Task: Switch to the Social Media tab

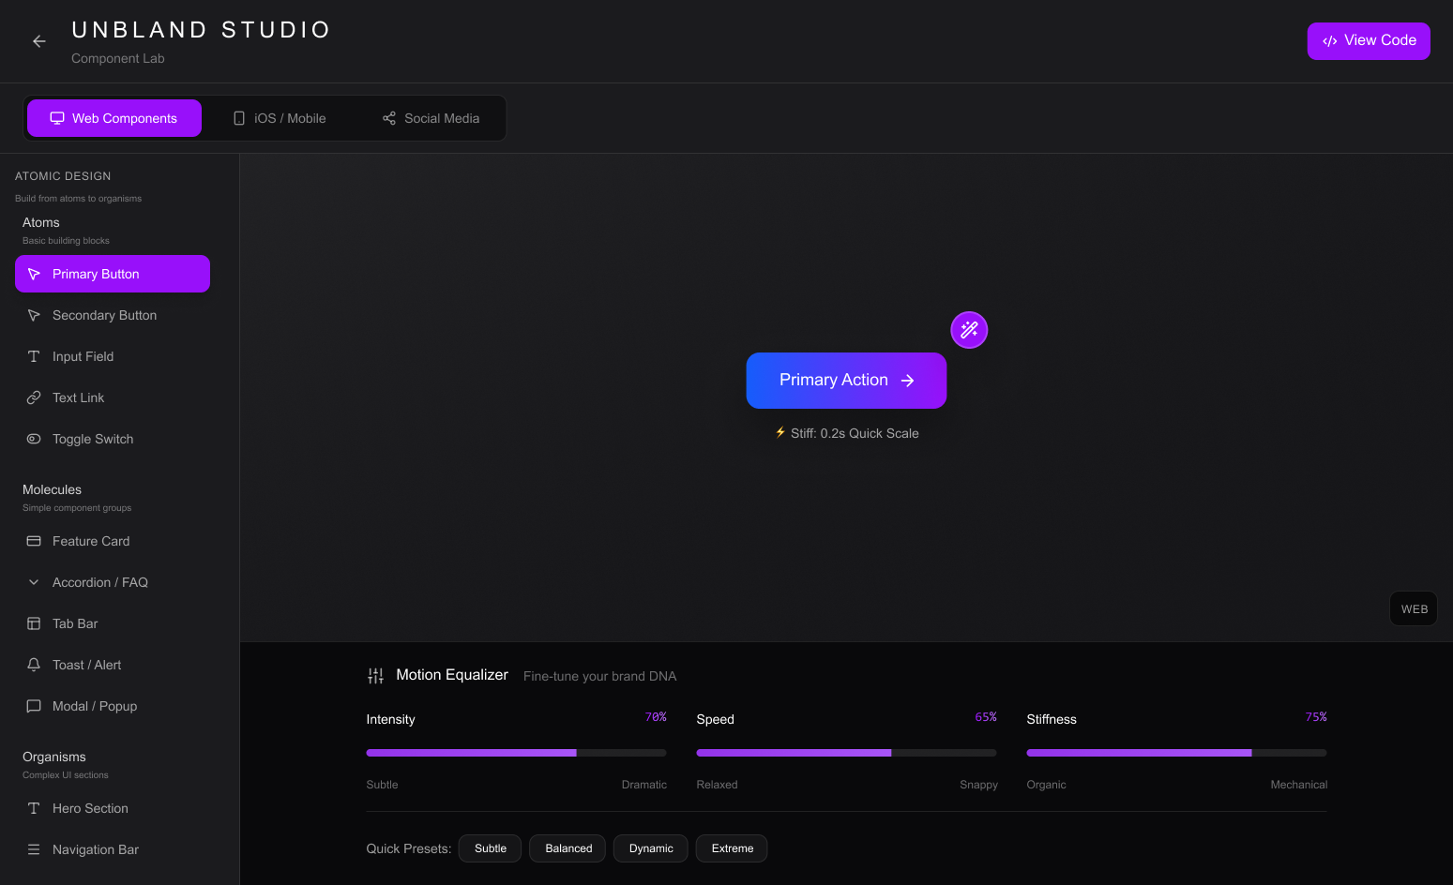Action: coord(431,118)
